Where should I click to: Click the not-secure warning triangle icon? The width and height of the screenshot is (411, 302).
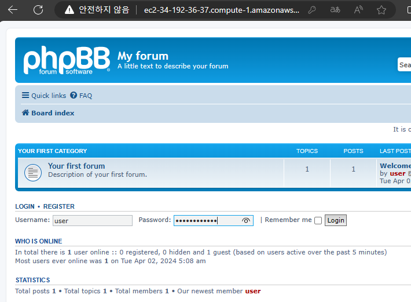(69, 10)
